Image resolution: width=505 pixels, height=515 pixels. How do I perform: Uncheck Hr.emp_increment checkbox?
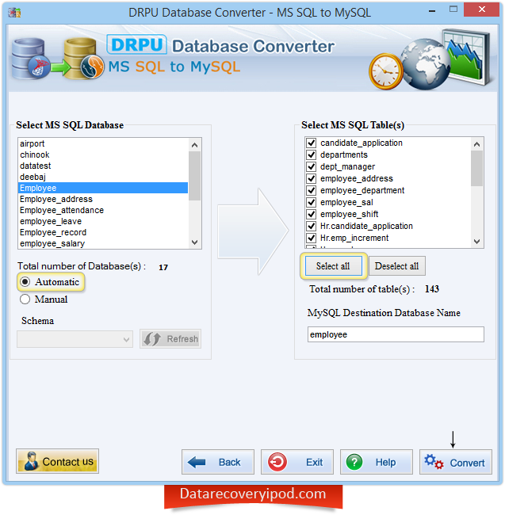click(311, 238)
